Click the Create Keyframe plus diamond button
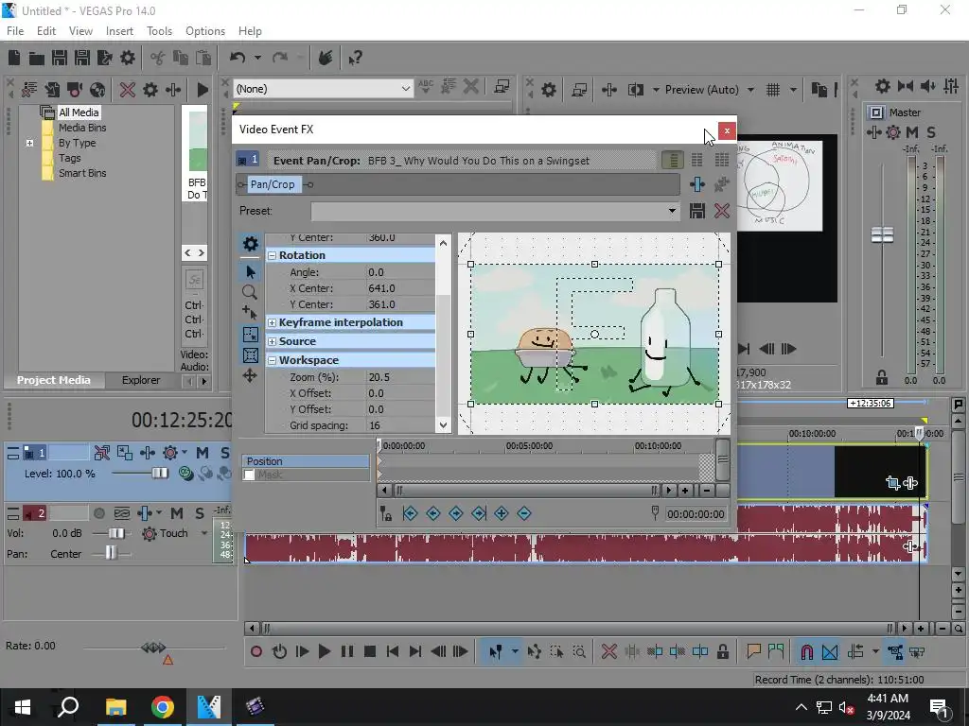The image size is (969, 726). (x=502, y=513)
